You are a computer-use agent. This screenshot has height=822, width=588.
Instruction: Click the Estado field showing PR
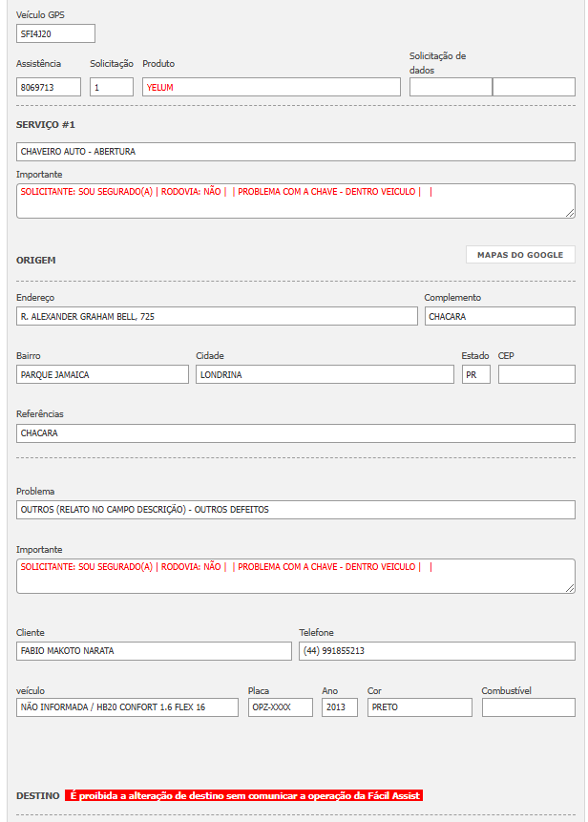click(x=475, y=374)
